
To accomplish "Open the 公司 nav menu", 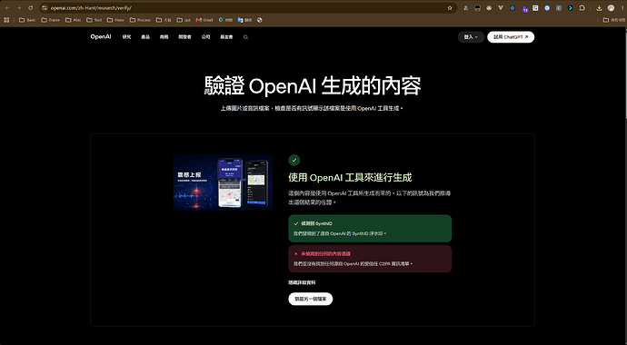I will [205, 37].
